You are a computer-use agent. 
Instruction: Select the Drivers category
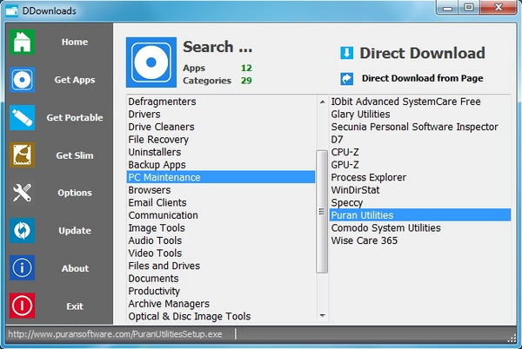pos(221,114)
